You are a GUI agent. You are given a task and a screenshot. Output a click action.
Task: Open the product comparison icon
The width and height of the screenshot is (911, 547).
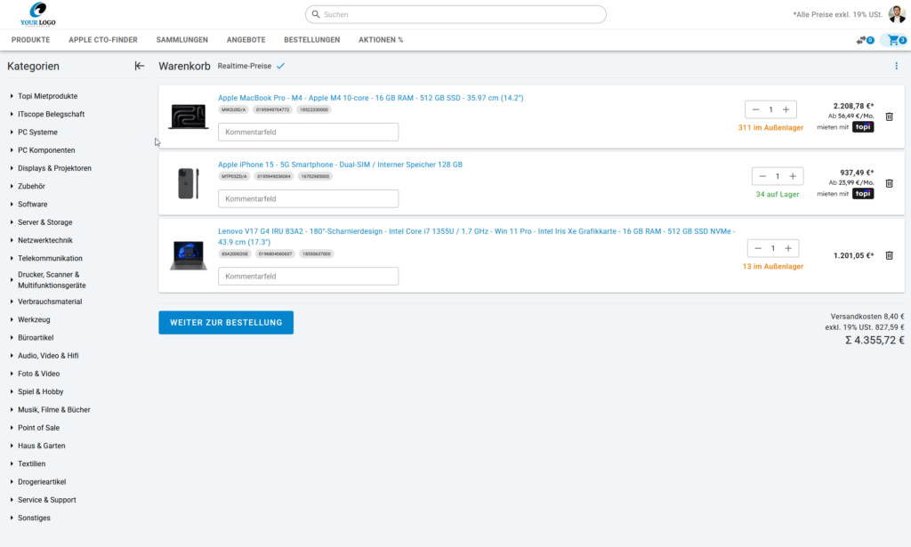tap(865, 40)
